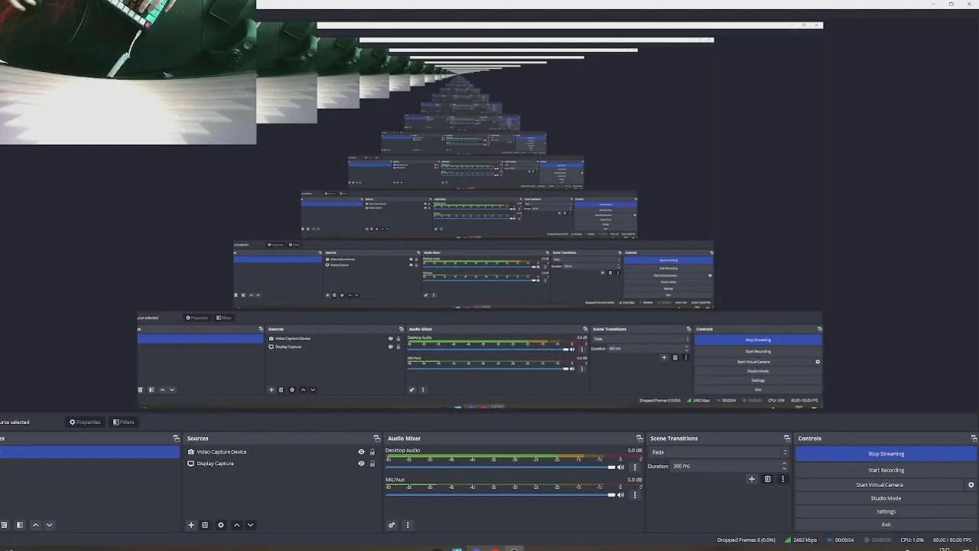
Task: Exit OBS using the Exit button
Action: 886,524
